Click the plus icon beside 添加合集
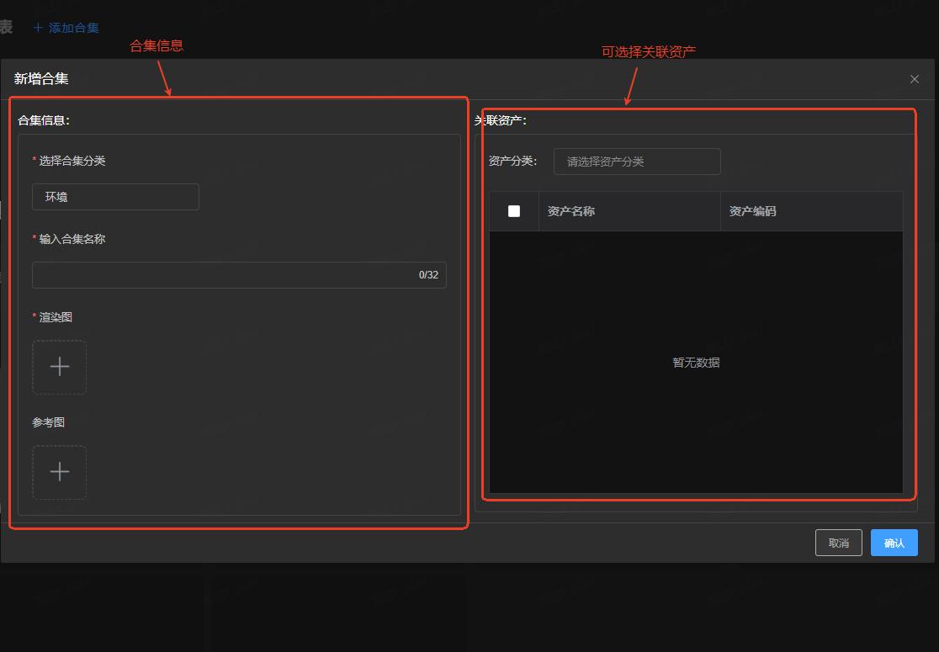This screenshot has width=939, height=652. tap(38, 28)
